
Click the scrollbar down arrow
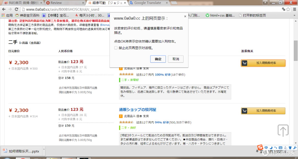(x=296, y=143)
